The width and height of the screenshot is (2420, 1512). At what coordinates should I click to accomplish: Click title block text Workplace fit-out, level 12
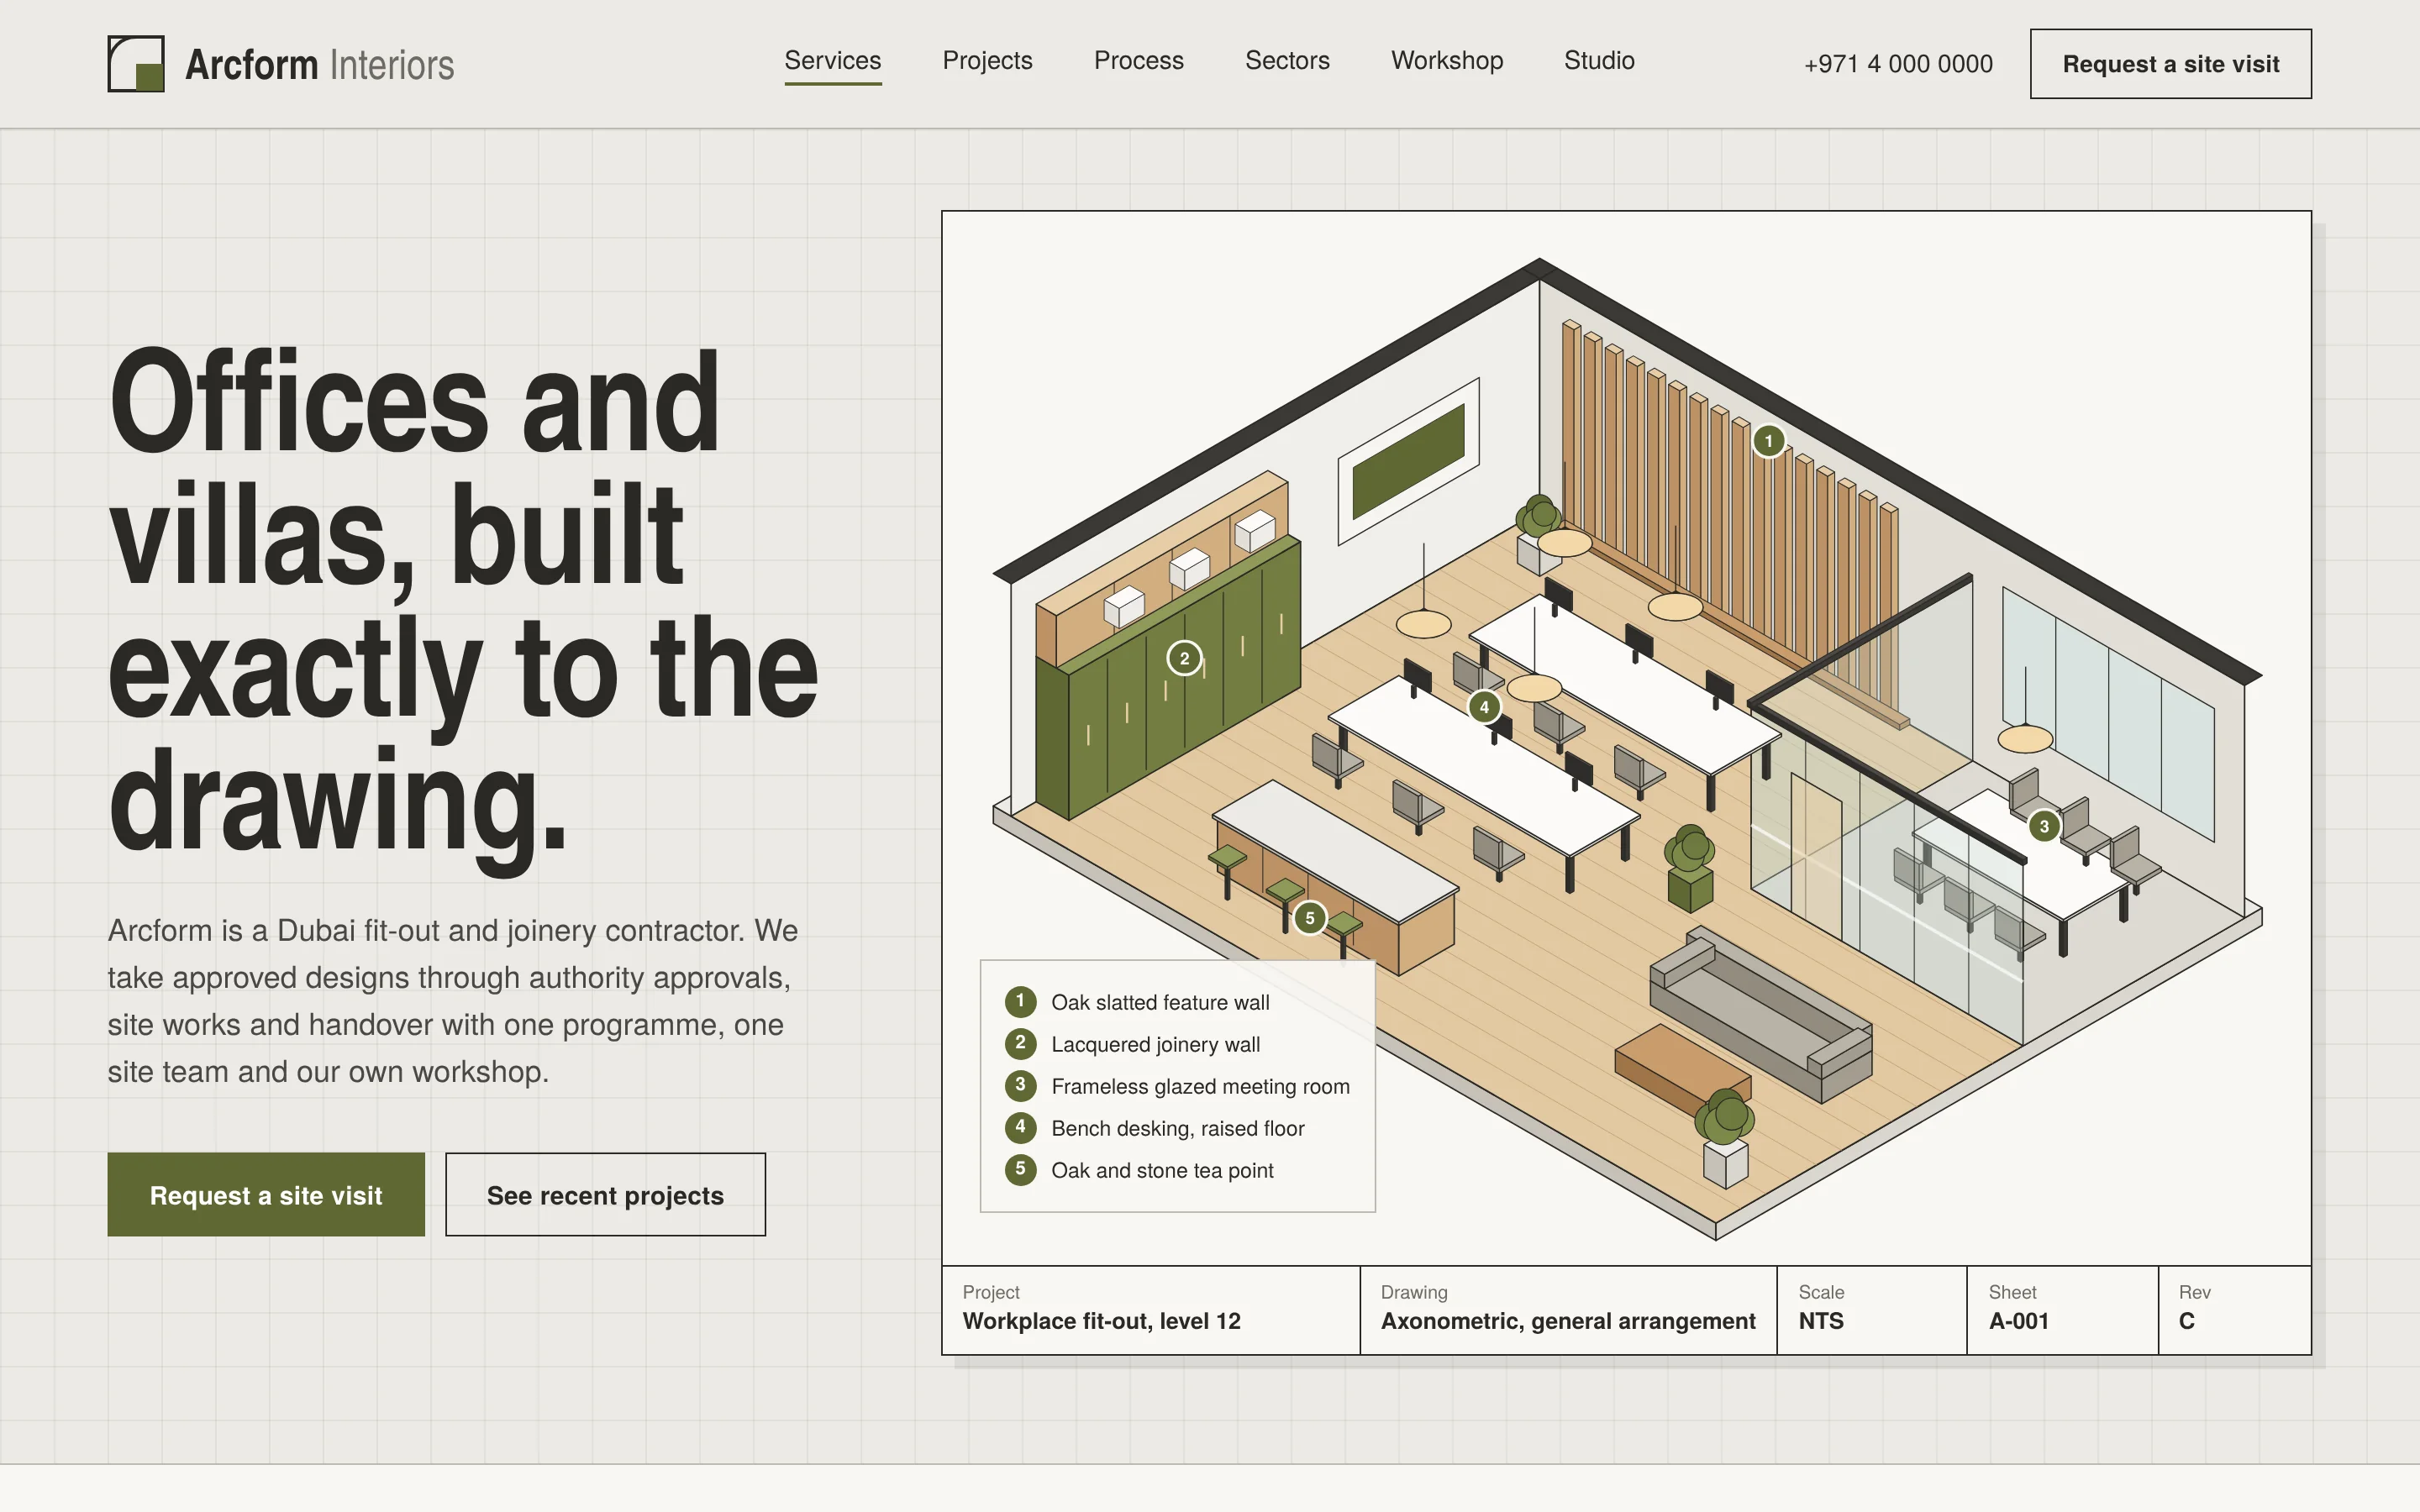tap(1101, 1321)
